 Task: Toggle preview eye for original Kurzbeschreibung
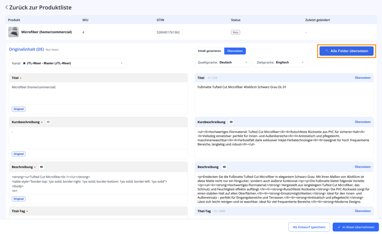click(48, 122)
